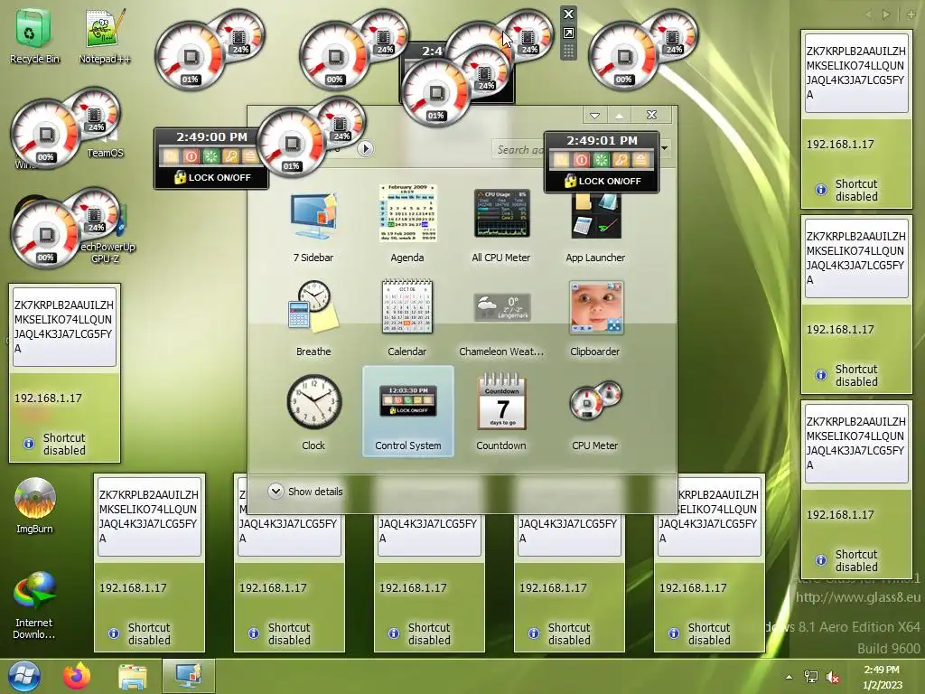Image resolution: width=925 pixels, height=694 pixels.
Task: Click ZK7KRPLB text box in note above ImgBurn
Action: pyautogui.click(x=64, y=326)
